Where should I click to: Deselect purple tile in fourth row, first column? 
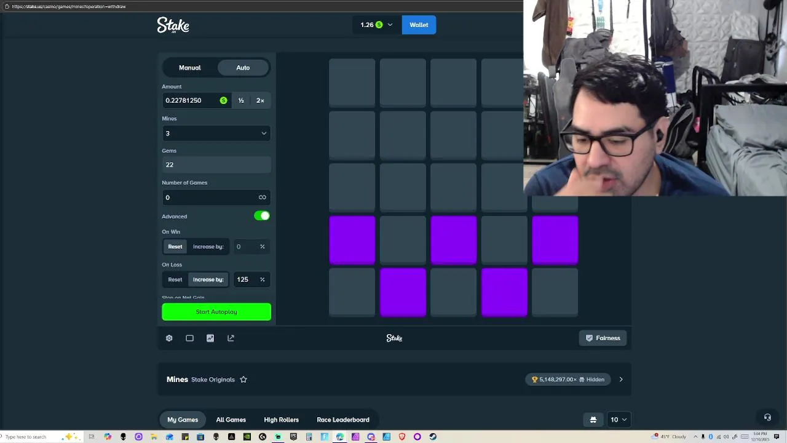[352, 240]
